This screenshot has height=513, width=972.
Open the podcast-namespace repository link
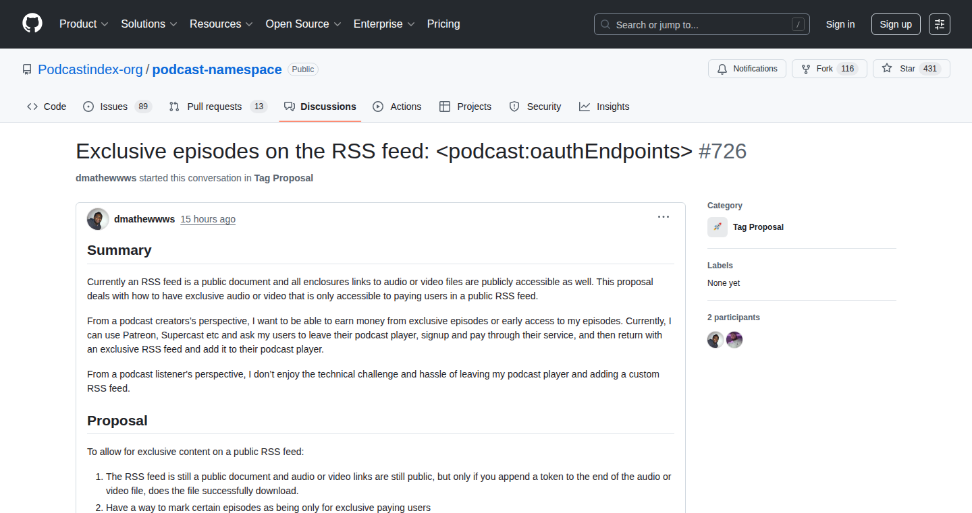point(217,69)
